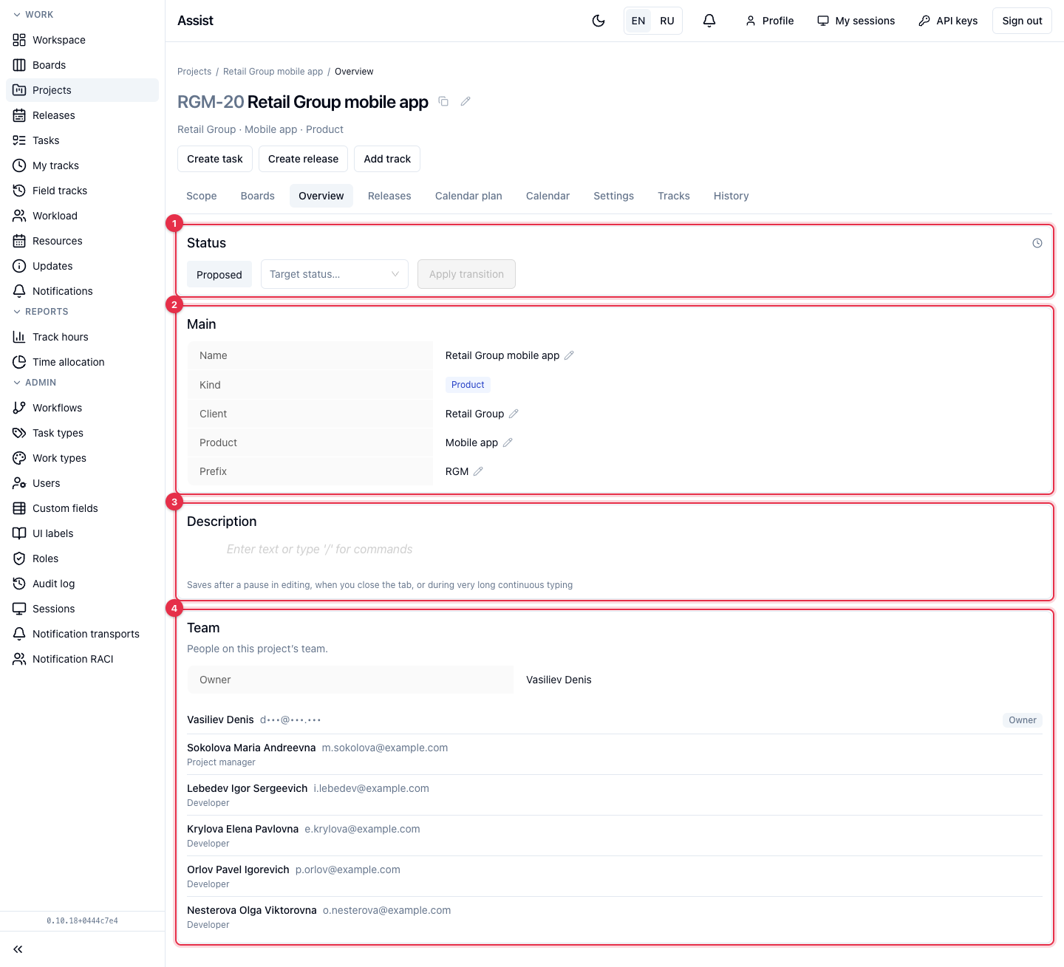1064x967 pixels.
Task: Click the Create release button
Action: click(x=303, y=159)
